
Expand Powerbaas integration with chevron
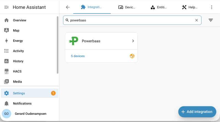click(x=133, y=41)
